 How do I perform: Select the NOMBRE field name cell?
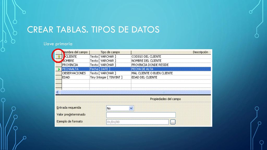pyautogui.click(x=76, y=61)
